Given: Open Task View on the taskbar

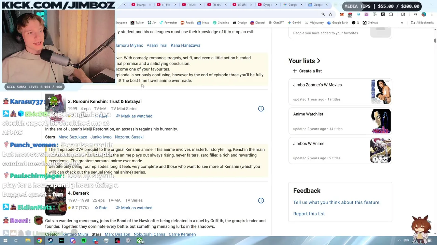Looking at the screenshot, I should pyautogui.click(x=16, y=241).
